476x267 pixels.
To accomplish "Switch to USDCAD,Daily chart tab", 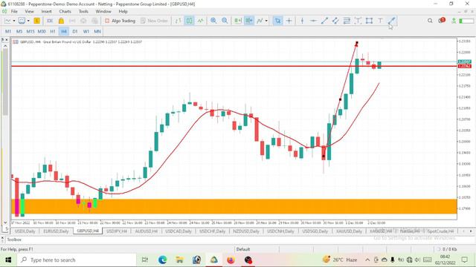I will (178, 231).
